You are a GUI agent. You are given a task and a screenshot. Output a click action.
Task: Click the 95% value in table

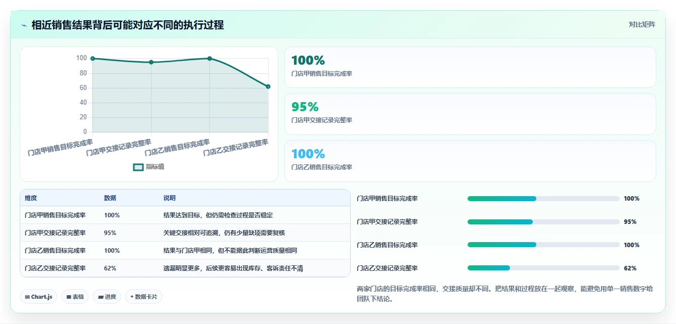[x=110, y=233]
